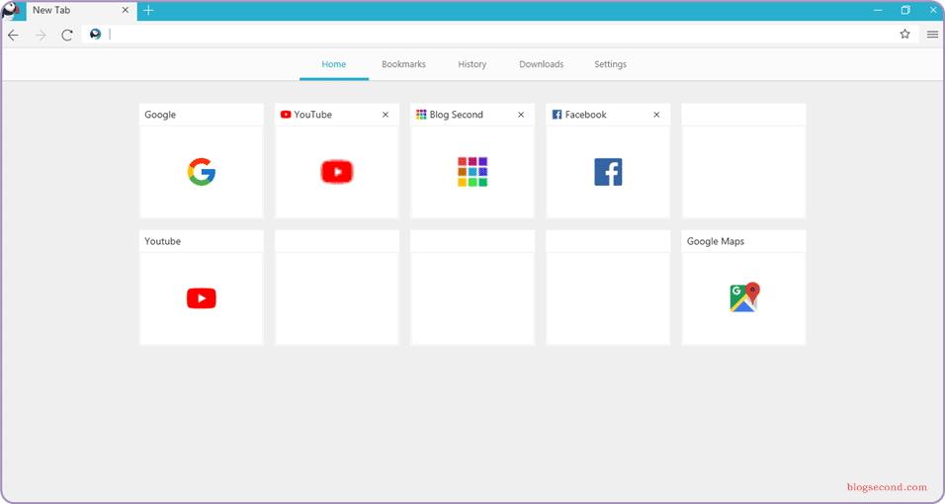Click the "Blog Second" title text

tap(457, 115)
